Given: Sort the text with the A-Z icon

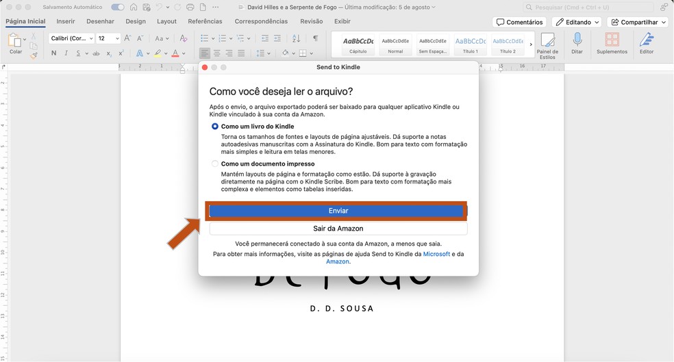Looking at the screenshot, I should coord(296,38).
